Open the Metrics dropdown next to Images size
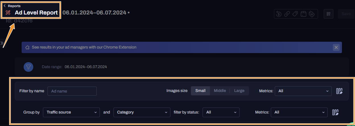The height and width of the screenshot is (126, 355). click(303, 91)
